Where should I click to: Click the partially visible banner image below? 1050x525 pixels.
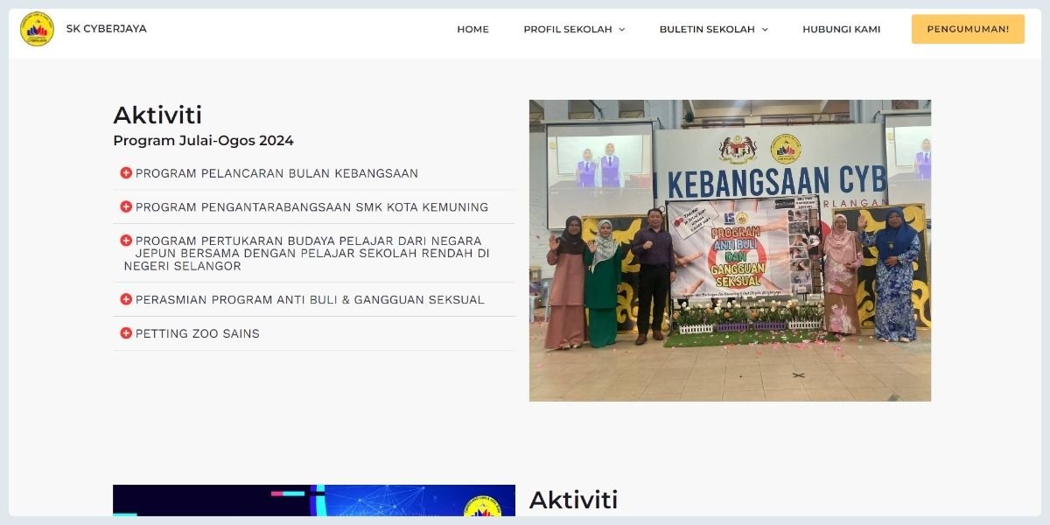tap(313, 500)
